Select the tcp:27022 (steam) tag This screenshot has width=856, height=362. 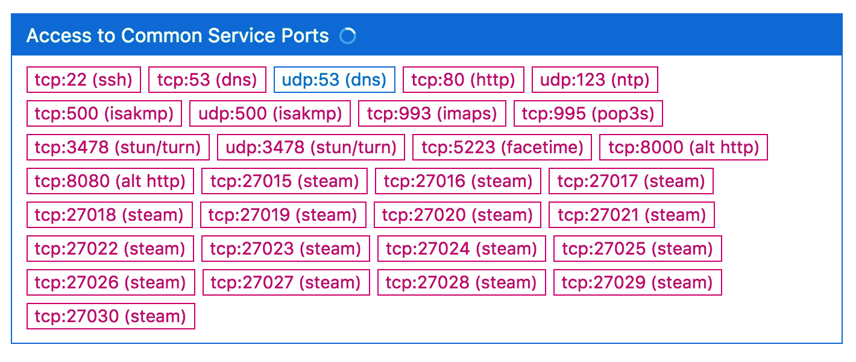[x=110, y=249]
